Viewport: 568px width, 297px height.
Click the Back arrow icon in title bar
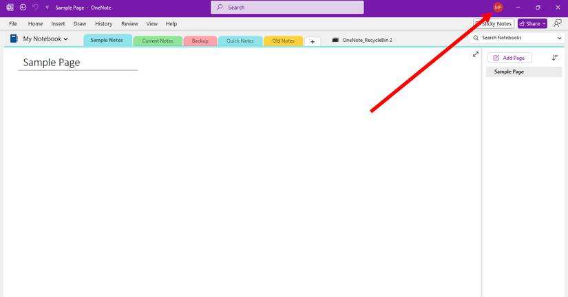(23, 8)
